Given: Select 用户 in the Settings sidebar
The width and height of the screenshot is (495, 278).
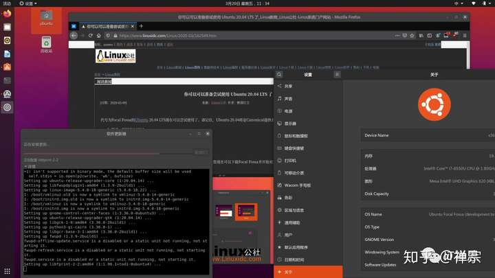Looking at the screenshot, I should (308, 235).
